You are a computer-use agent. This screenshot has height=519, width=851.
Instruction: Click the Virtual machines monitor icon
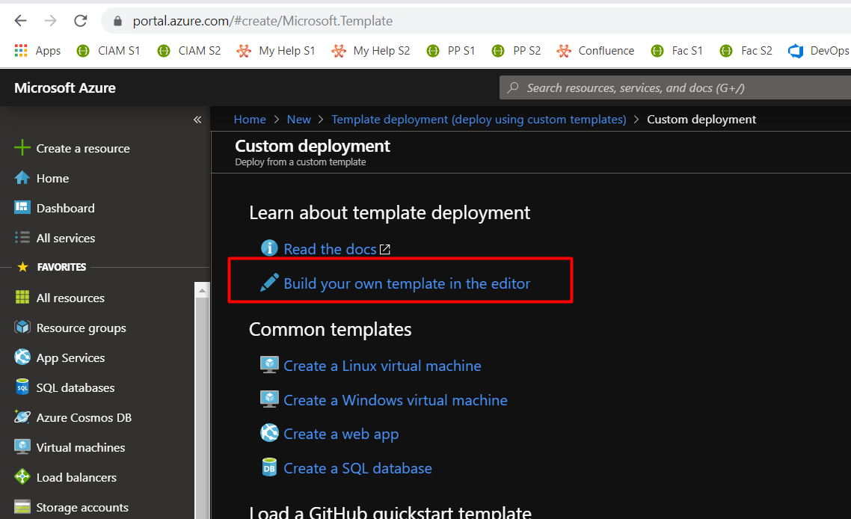pyautogui.click(x=22, y=446)
